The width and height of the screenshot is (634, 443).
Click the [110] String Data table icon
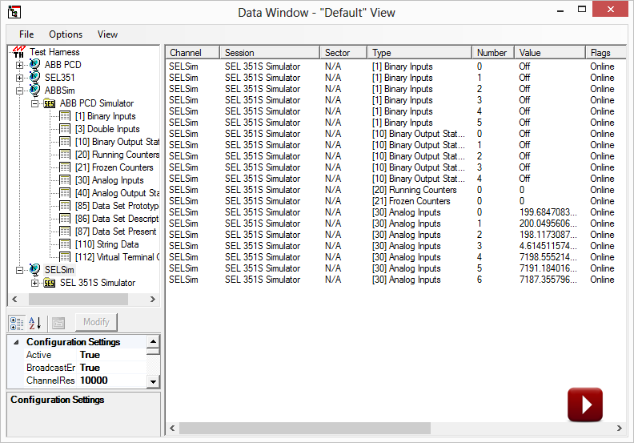point(65,244)
